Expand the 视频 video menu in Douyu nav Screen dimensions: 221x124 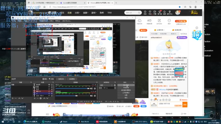(86, 13)
